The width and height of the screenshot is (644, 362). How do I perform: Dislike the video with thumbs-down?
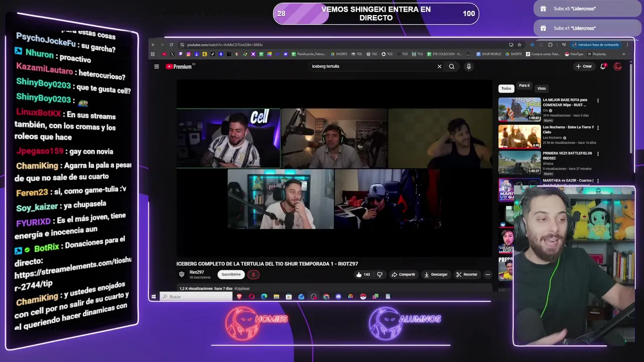pos(380,275)
